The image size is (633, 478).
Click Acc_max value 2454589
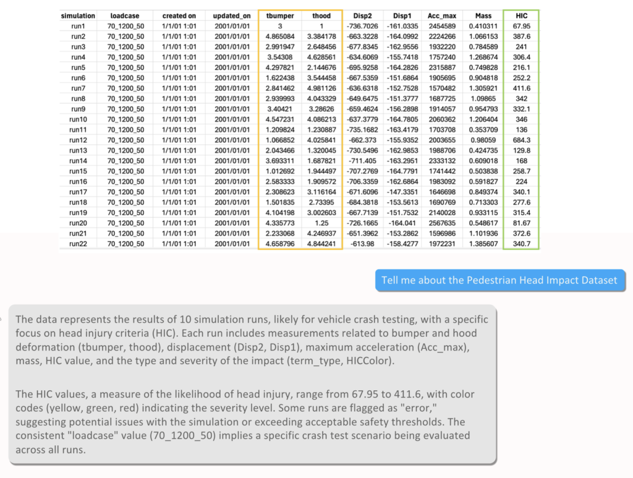pos(441,26)
